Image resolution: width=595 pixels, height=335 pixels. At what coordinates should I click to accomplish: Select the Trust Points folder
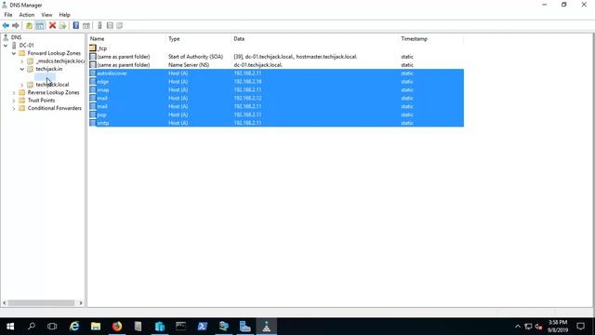[41, 100]
